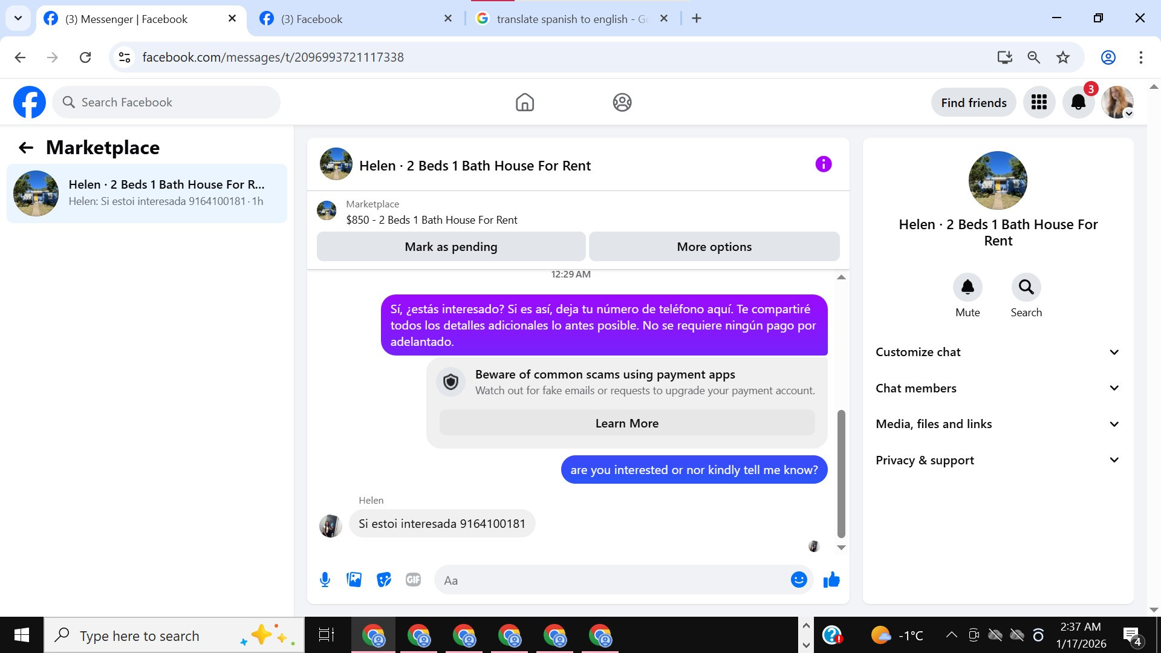This screenshot has height=653, width=1161.
Task: Open the sticker picker icon
Action: [x=383, y=580]
